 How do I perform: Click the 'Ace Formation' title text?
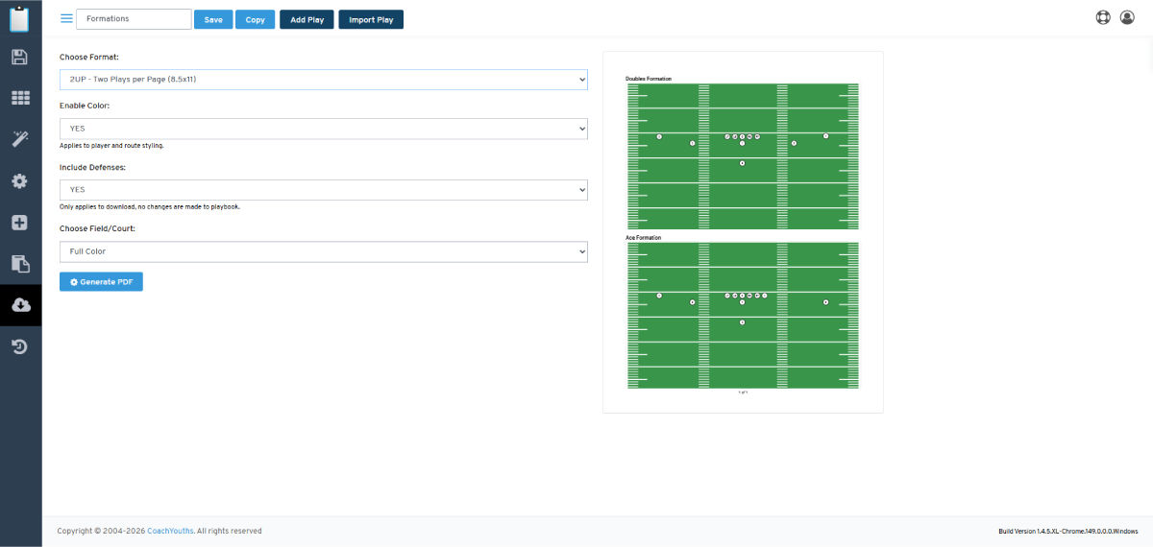pos(644,237)
